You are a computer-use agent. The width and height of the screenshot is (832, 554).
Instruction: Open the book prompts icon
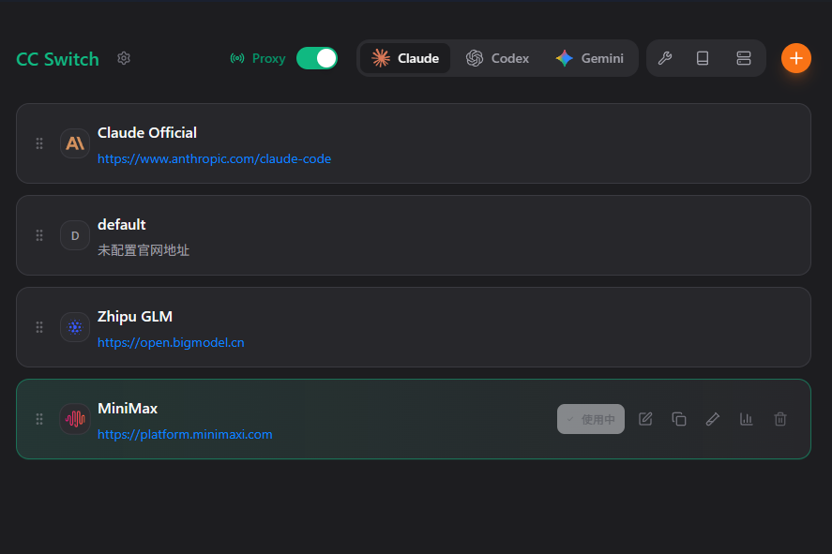(x=703, y=58)
